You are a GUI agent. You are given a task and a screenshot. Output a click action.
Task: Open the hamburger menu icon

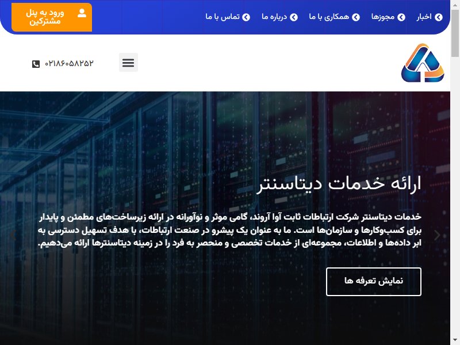[x=128, y=63]
